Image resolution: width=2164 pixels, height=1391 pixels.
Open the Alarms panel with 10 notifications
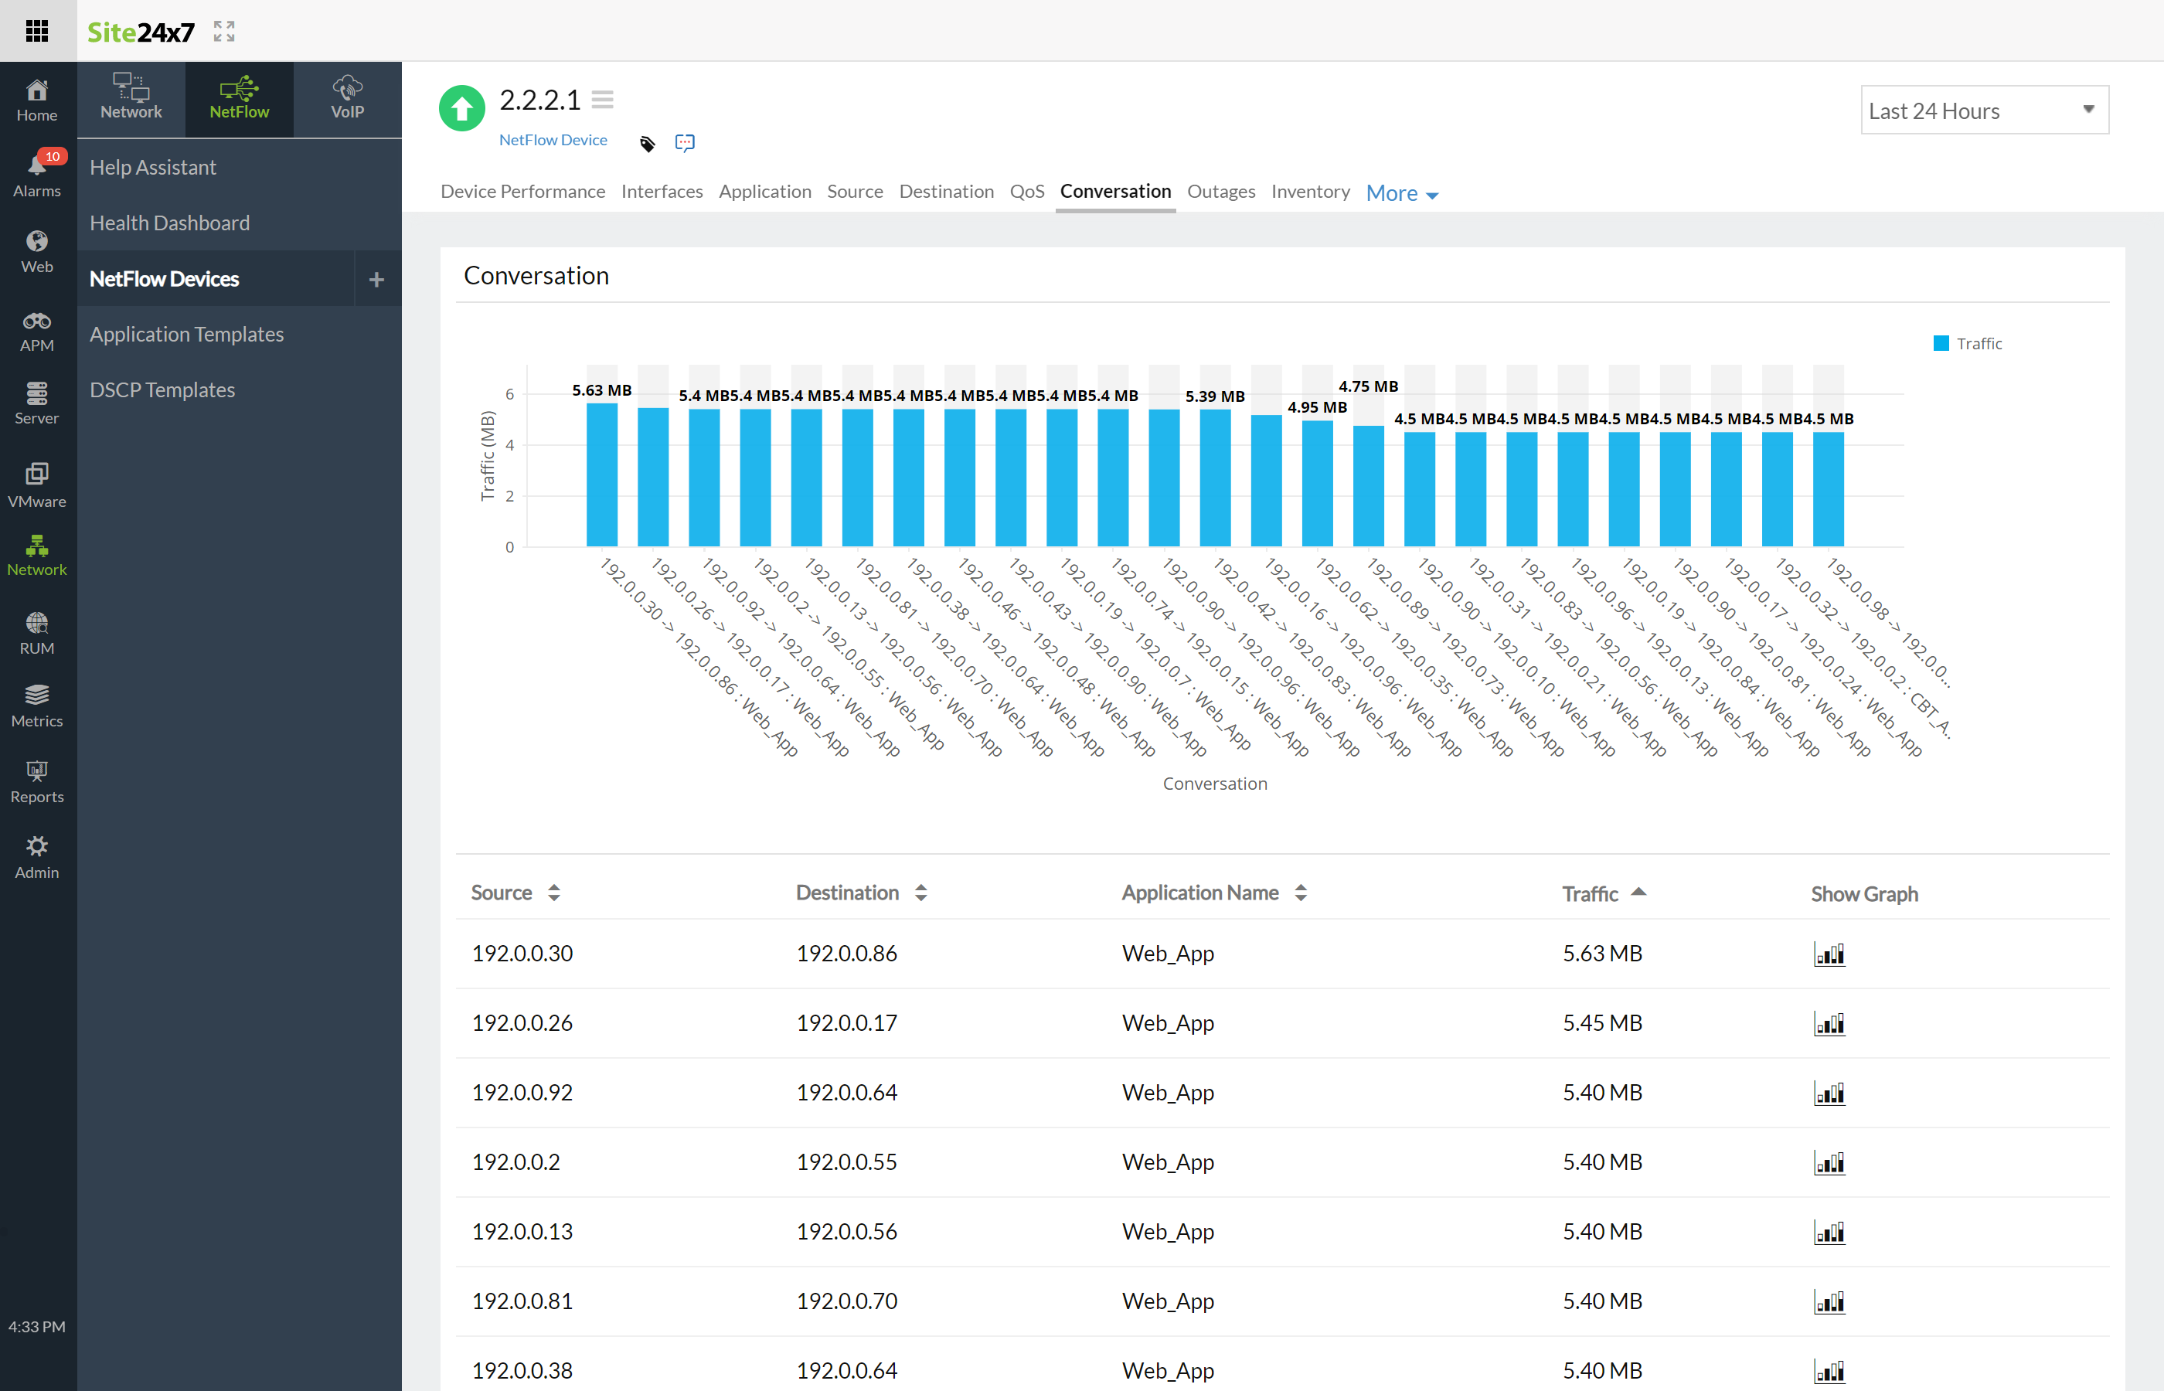(x=37, y=172)
